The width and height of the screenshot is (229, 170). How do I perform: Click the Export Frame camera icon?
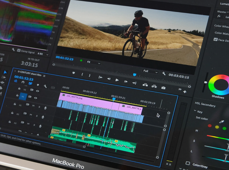(163, 88)
